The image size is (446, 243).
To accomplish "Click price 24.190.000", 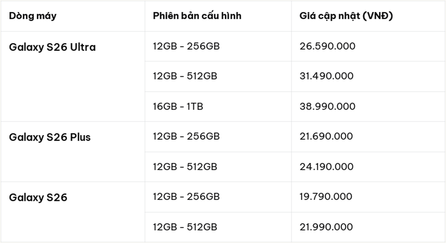I will (326, 167).
